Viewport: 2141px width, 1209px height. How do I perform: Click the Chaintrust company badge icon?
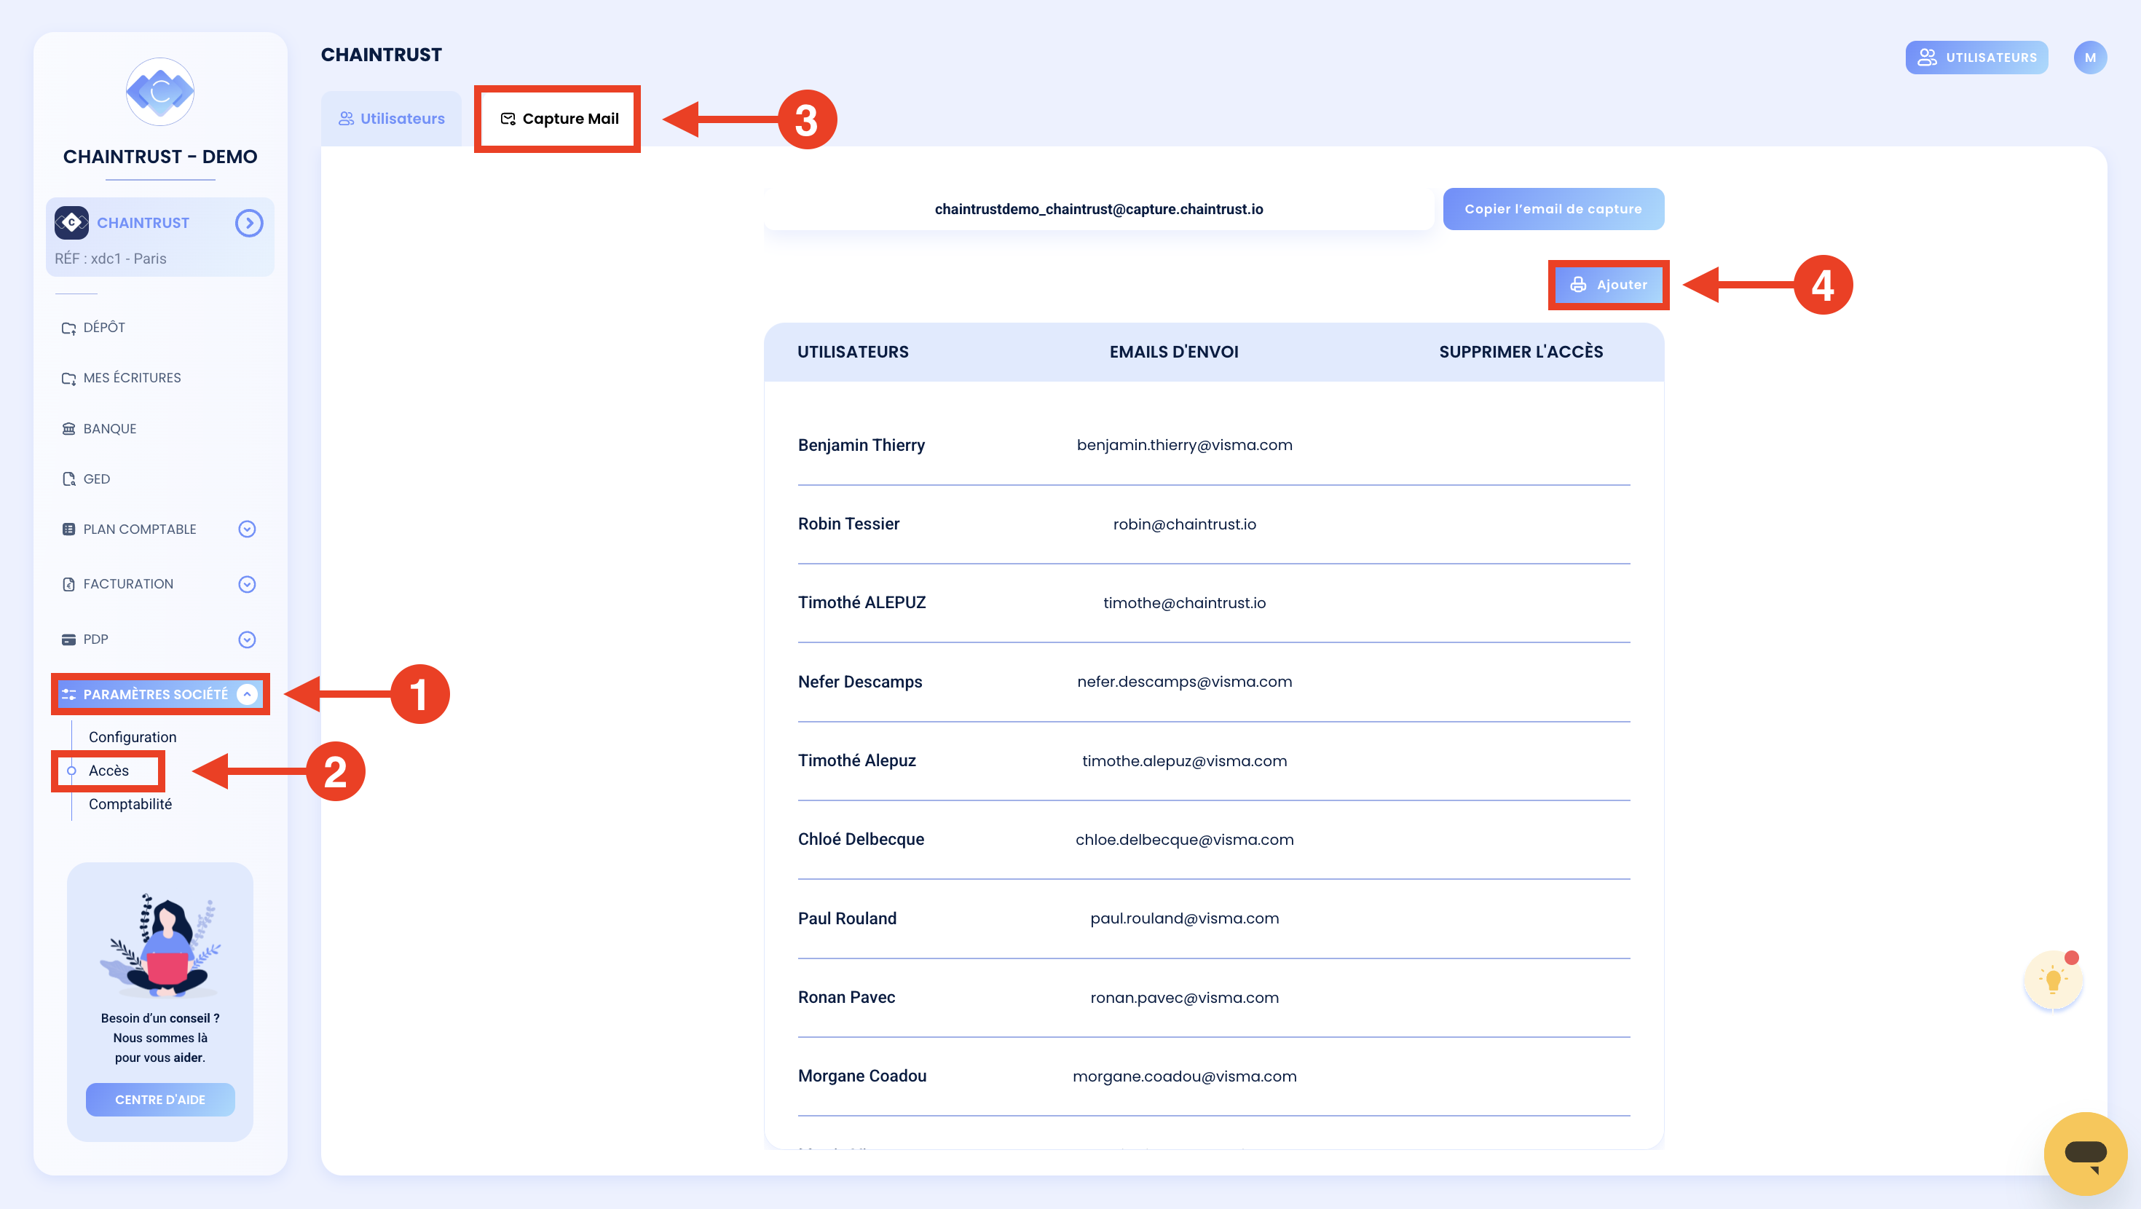click(x=71, y=223)
